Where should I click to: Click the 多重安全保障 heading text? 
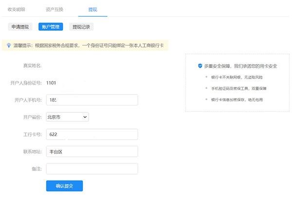click(x=240, y=66)
